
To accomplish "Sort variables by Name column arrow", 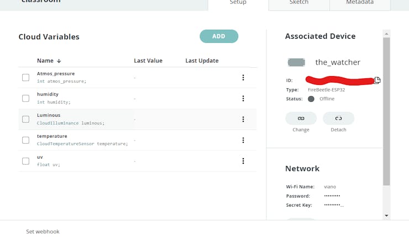I will point(59,61).
